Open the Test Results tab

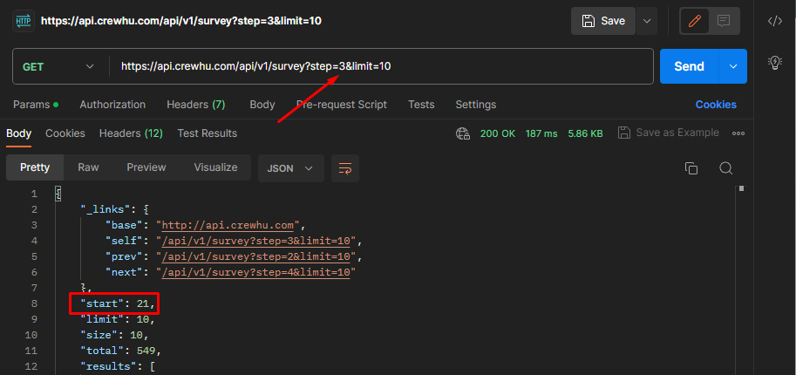tap(208, 133)
